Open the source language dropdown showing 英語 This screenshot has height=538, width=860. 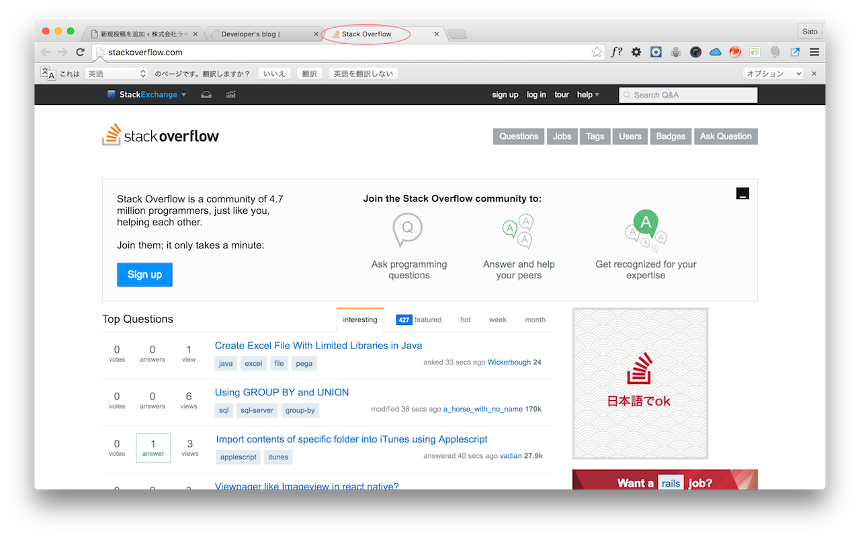point(116,73)
